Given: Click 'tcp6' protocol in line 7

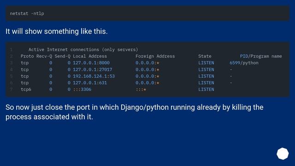Looking at the screenshot, I should (26, 89).
